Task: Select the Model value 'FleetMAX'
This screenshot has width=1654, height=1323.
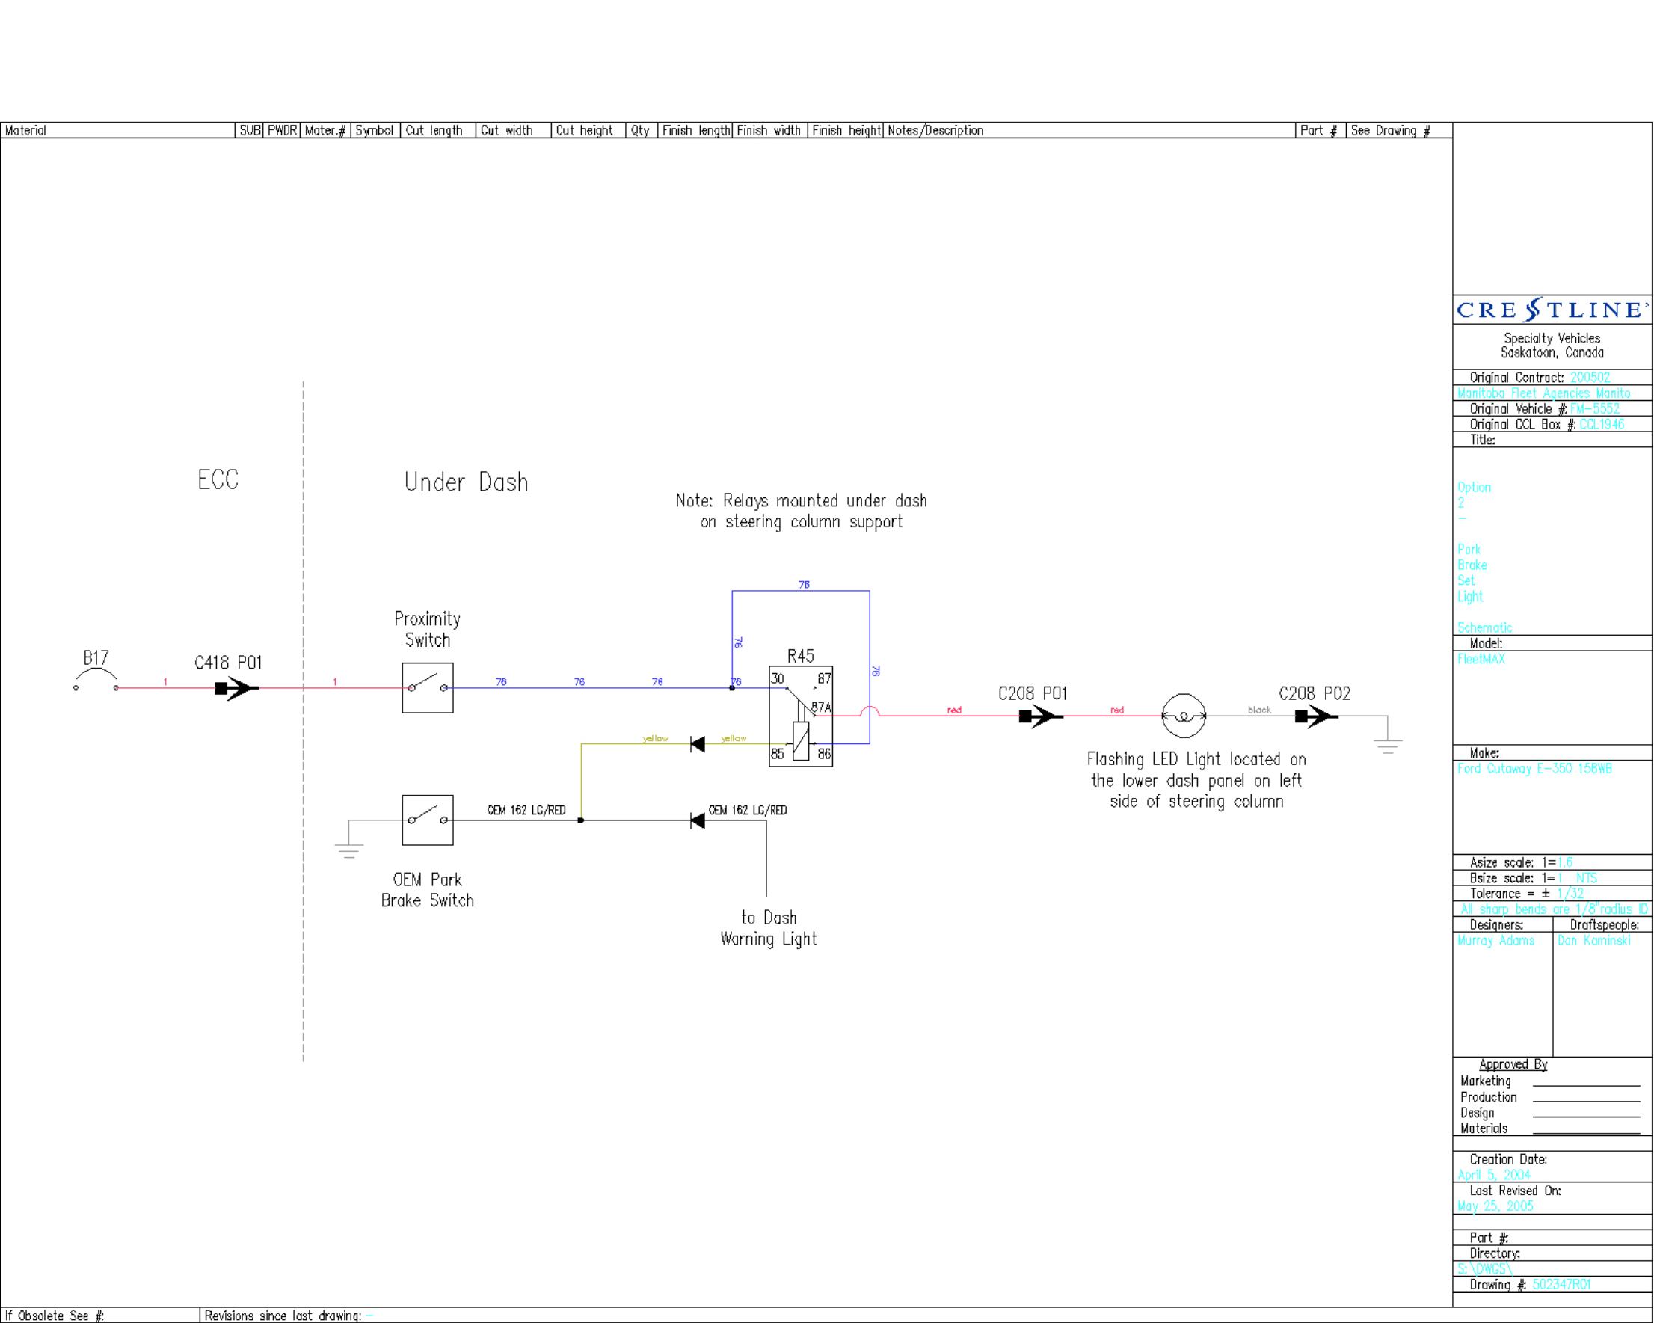Action: coord(1481,659)
